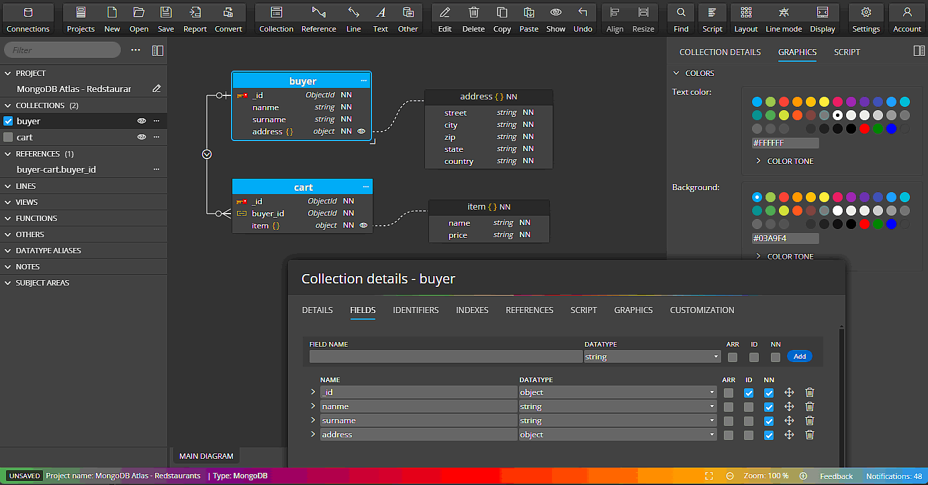Image resolution: width=928 pixels, height=485 pixels.
Task: Select buyer-cart.buyer_id reference
Action: pyautogui.click(x=56, y=169)
